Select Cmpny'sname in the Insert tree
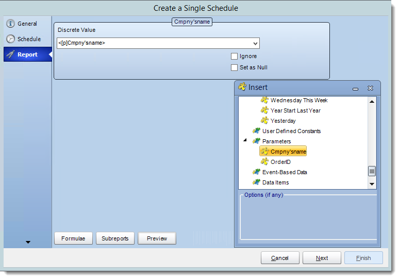This screenshot has width=399, height=279. [288, 152]
